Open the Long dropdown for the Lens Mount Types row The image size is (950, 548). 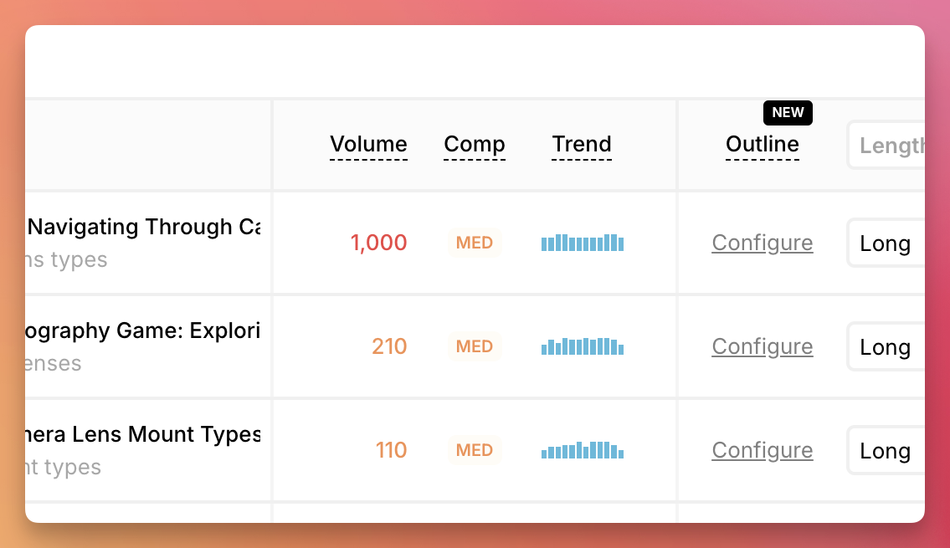(886, 451)
